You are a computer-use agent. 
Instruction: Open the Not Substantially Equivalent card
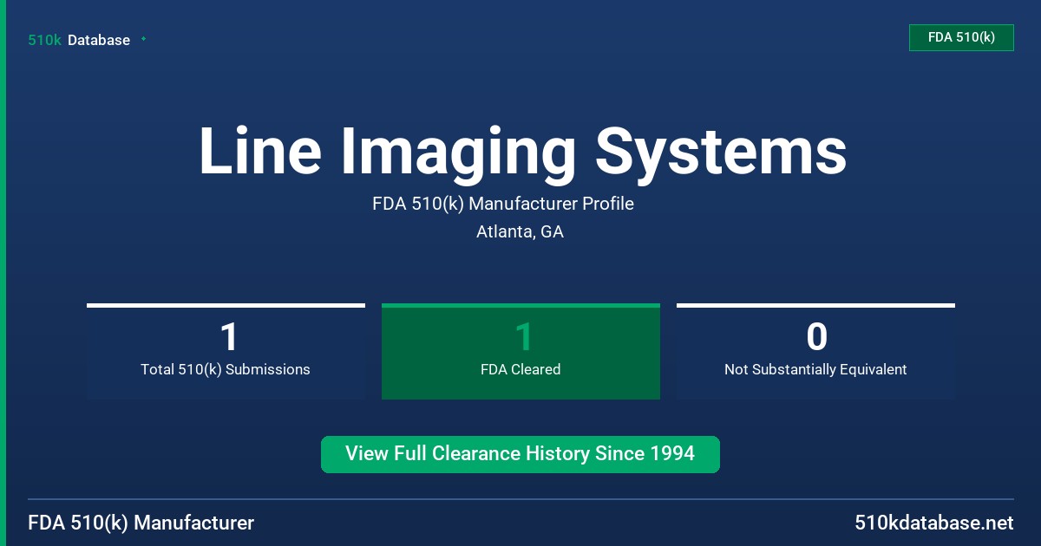click(815, 351)
